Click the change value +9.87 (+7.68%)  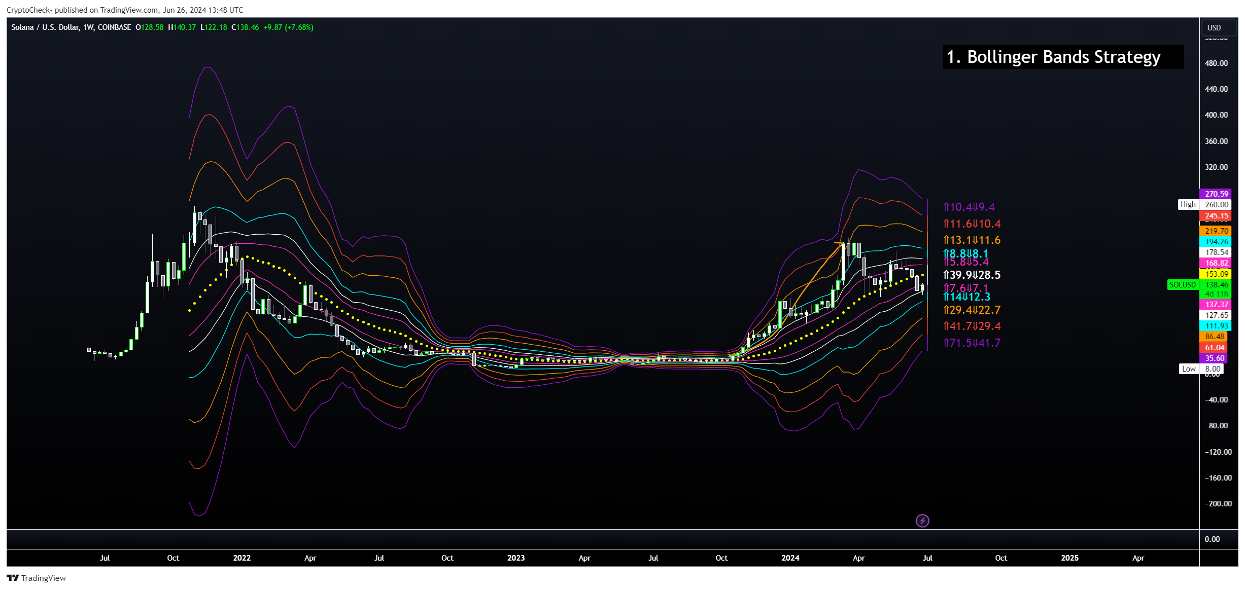coord(289,27)
